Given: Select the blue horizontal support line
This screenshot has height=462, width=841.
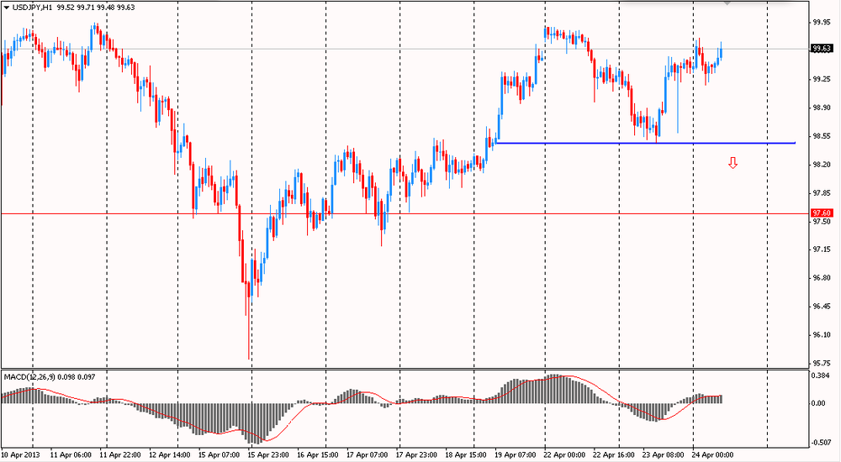Looking at the screenshot, I should [645, 143].
